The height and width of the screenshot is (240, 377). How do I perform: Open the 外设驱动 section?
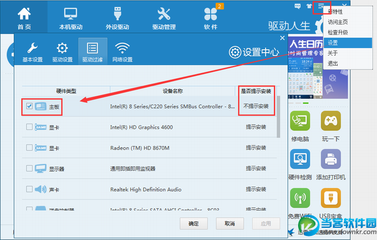click(x=117, y=19)
